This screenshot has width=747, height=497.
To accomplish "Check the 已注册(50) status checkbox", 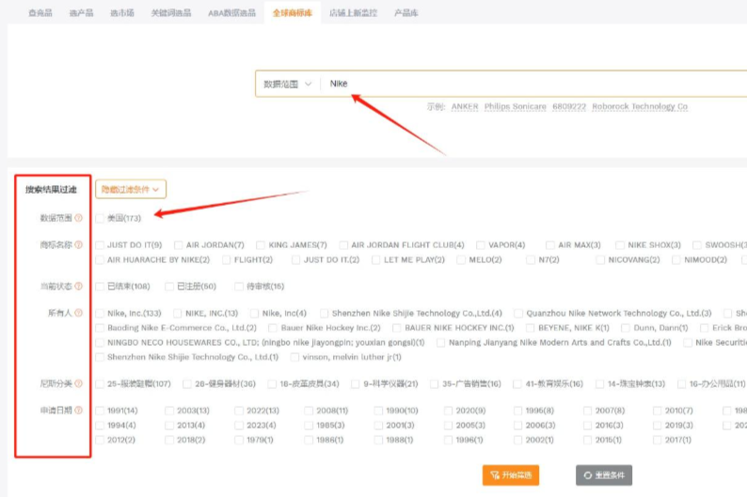I will coord(168,287).
